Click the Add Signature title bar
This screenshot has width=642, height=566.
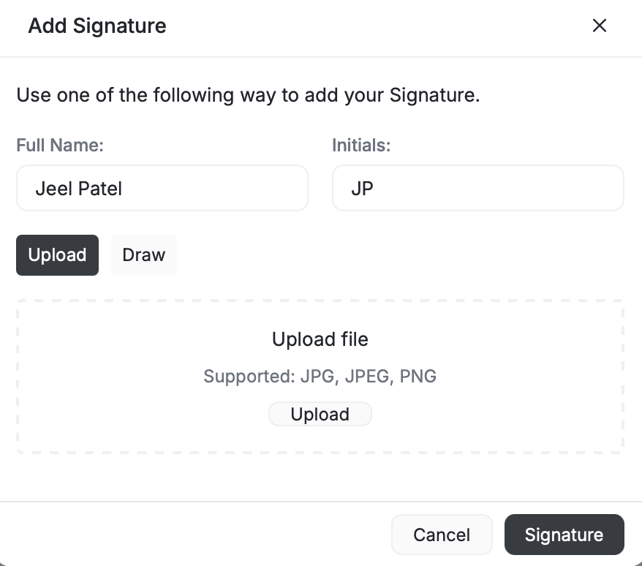pyautogui.click(x=97, y=26)
